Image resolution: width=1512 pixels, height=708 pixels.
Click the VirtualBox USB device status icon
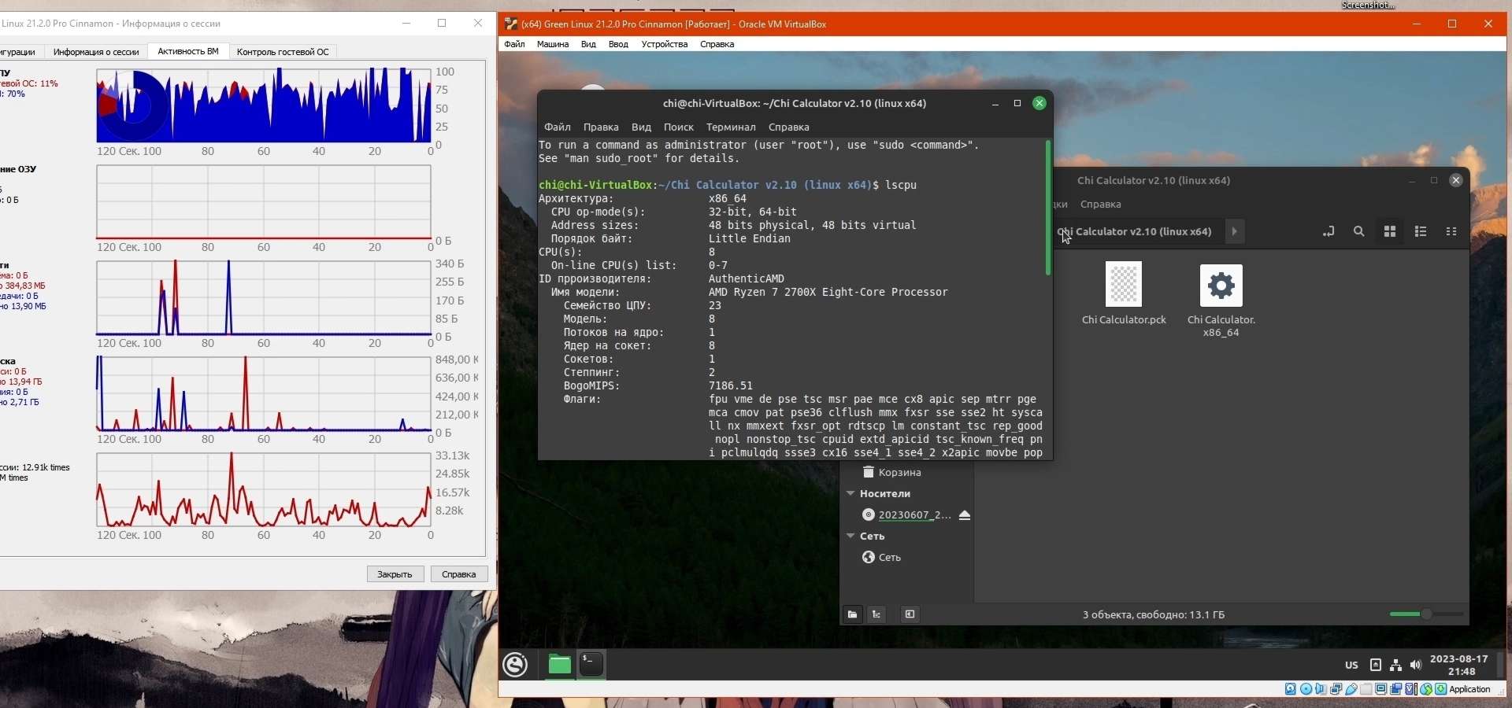click(1351, 690)
